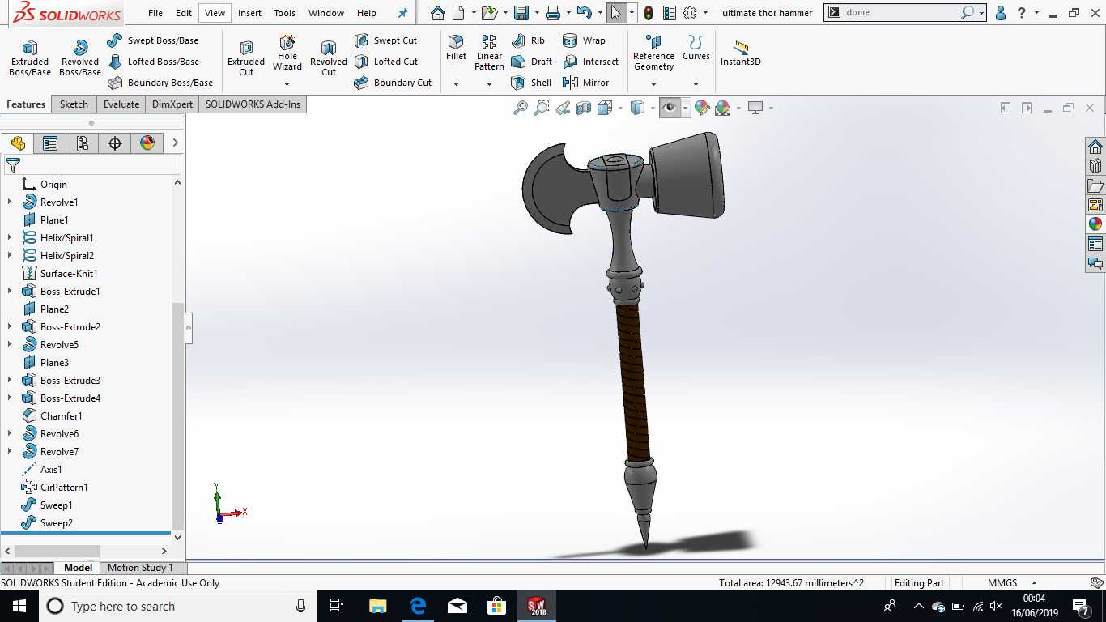Viewport: 1106px width, 622px height.
Task: Open Reference Geometry options
Action: click(x=653, y=53)
